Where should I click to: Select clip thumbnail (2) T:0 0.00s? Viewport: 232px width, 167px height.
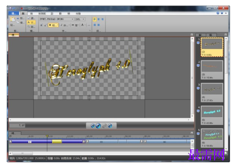(212, 47)
